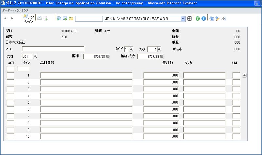This screenshot has width=262, height=155.
Task: Click the translate language icon in toolbar
Action: (x=211, y=19)
